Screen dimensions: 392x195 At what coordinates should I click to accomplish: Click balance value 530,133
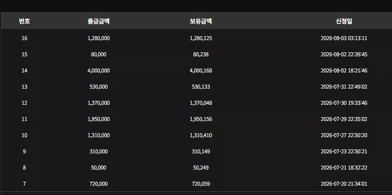pyautogui.click(x=201, y=87)
